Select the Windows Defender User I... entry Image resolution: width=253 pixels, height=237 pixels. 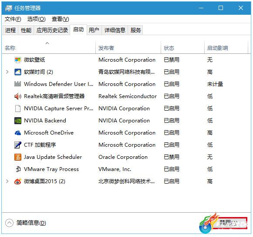coord(59,84)
